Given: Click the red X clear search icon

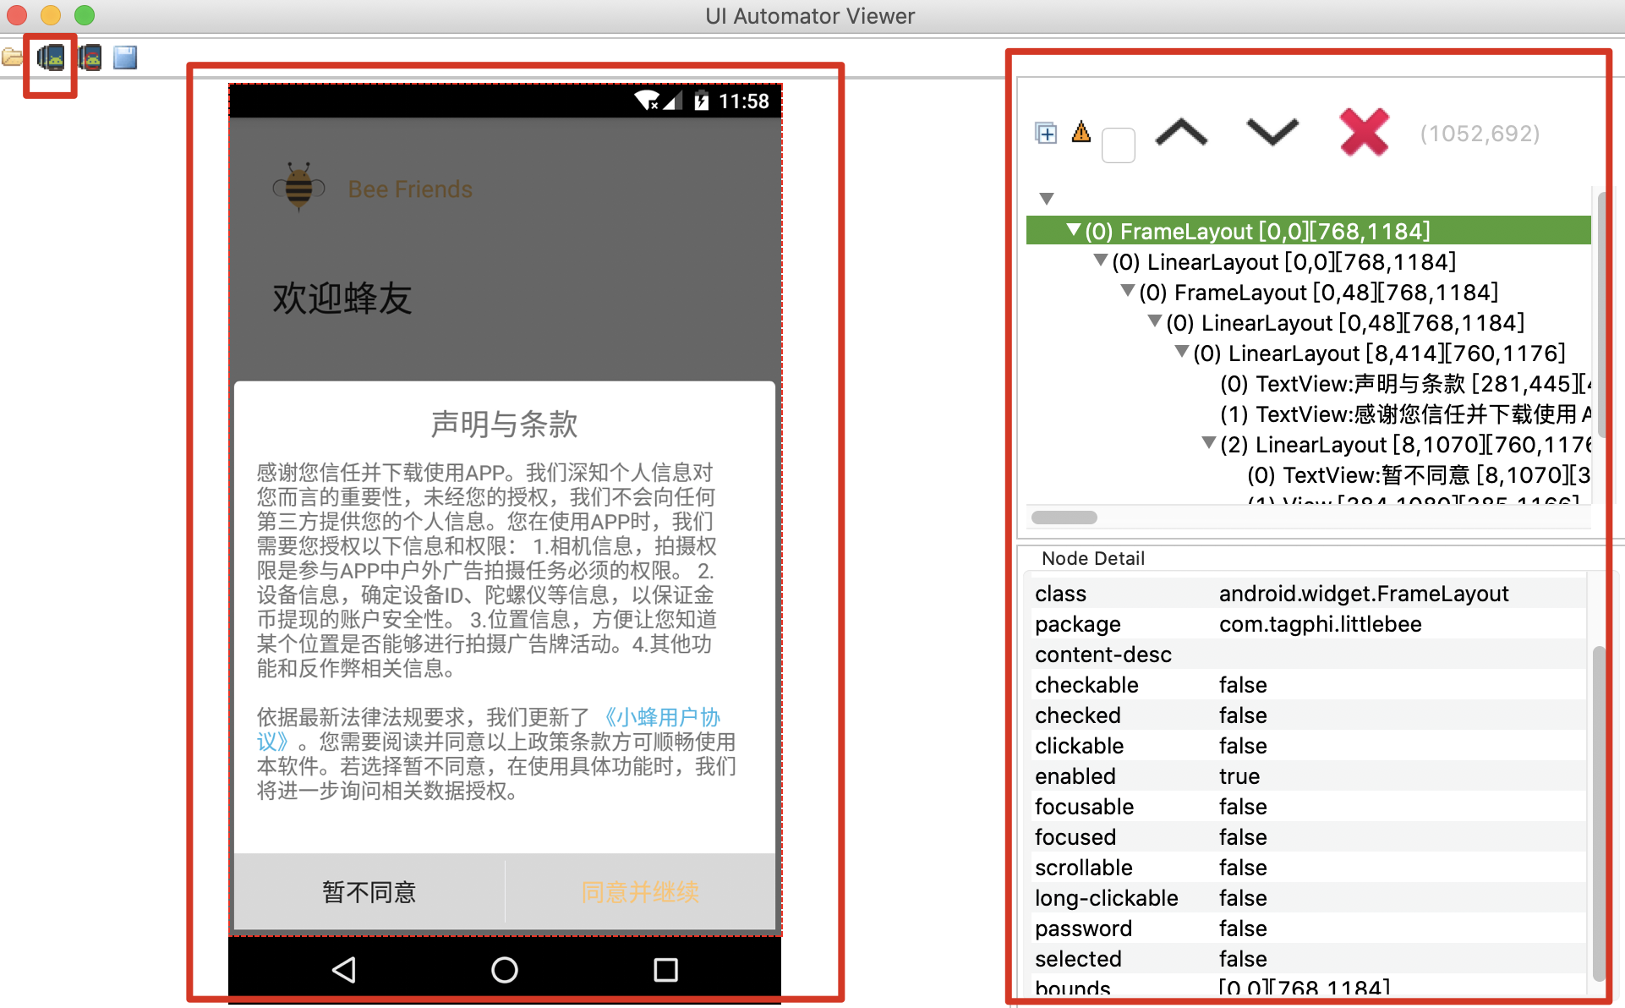Looking at the screenshot, I should (x=1364, y=133).
